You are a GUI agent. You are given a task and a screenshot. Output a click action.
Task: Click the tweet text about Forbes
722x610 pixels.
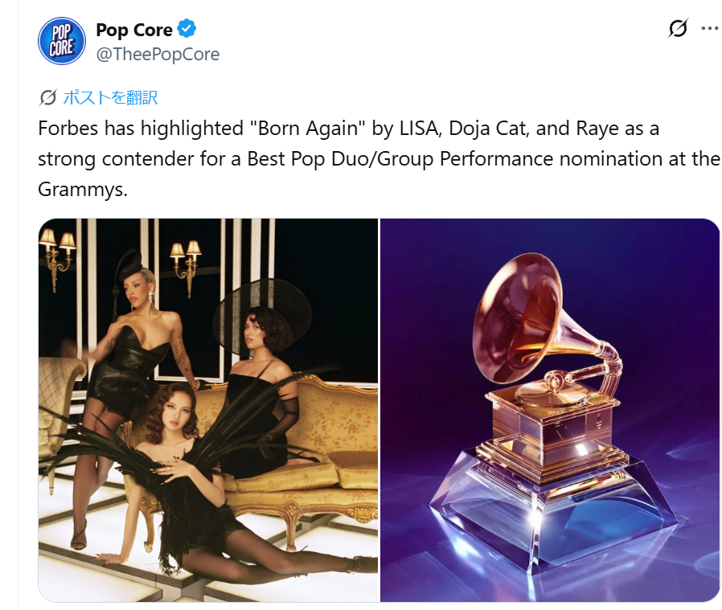tap(379, 159)
